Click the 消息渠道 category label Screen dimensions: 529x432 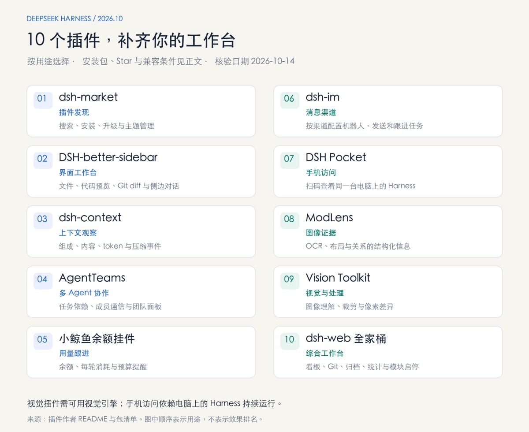pos(321,112)
